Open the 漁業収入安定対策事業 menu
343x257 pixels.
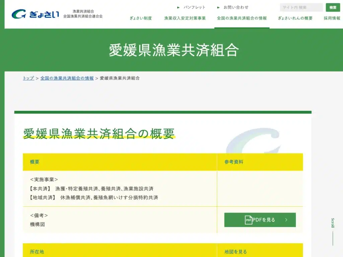coord(185,18)
